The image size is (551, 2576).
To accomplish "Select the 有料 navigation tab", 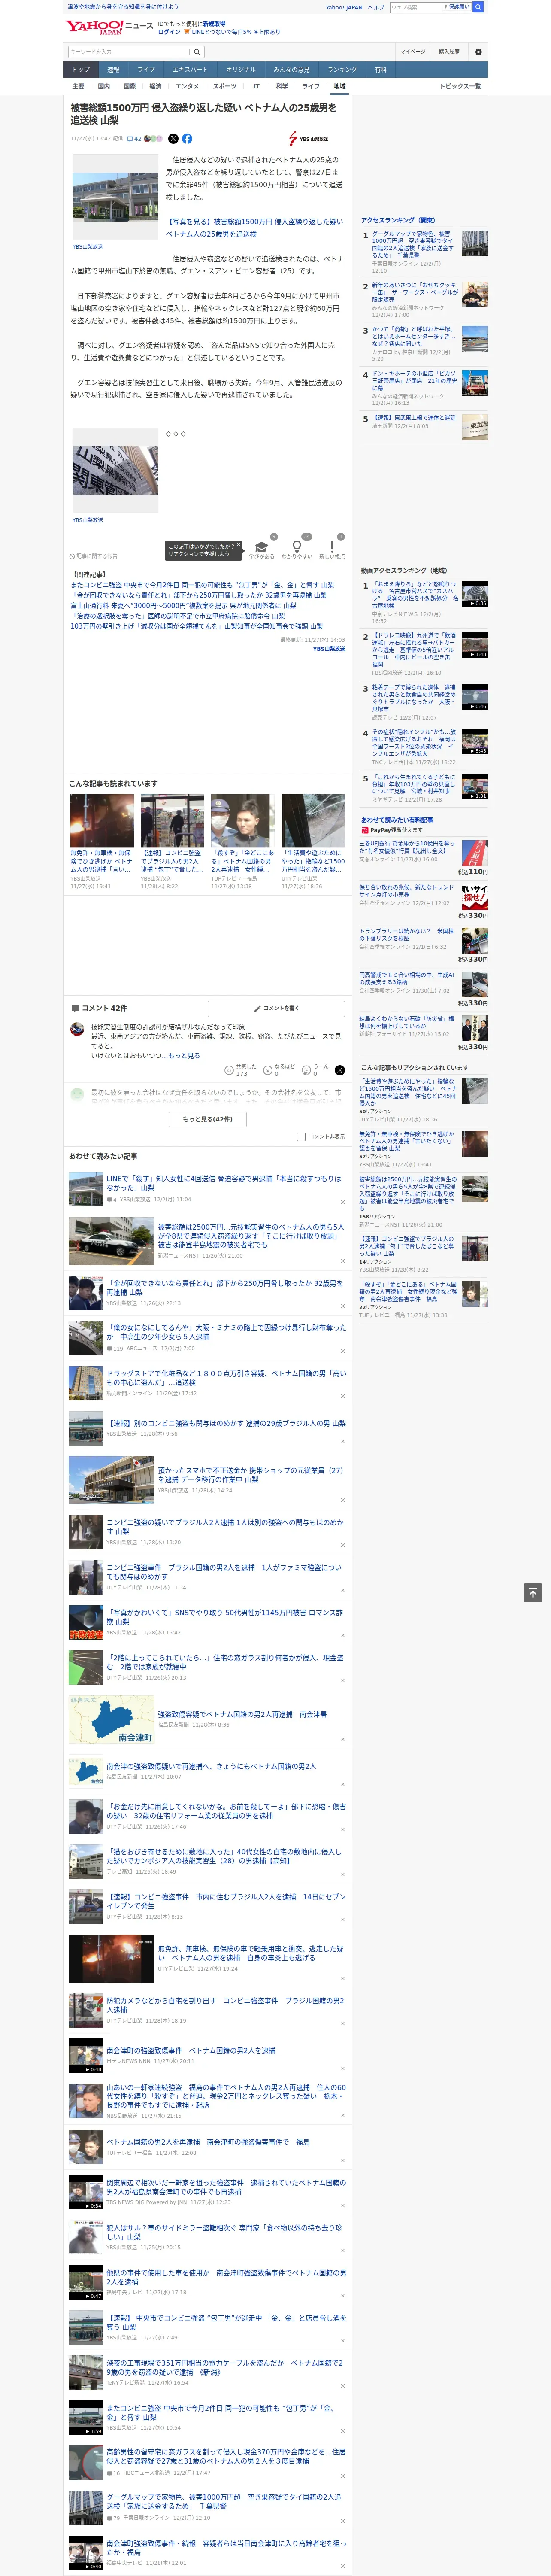I will tap(380, 70).
